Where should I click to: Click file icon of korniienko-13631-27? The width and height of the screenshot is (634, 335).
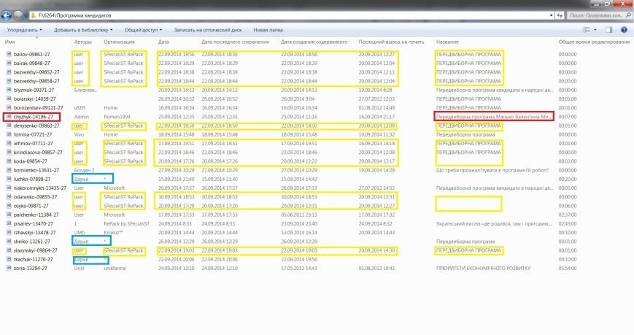9,170
